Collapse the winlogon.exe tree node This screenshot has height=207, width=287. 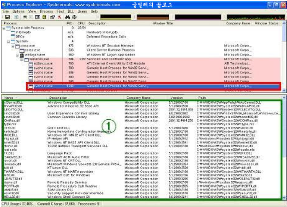click(17, 55)
